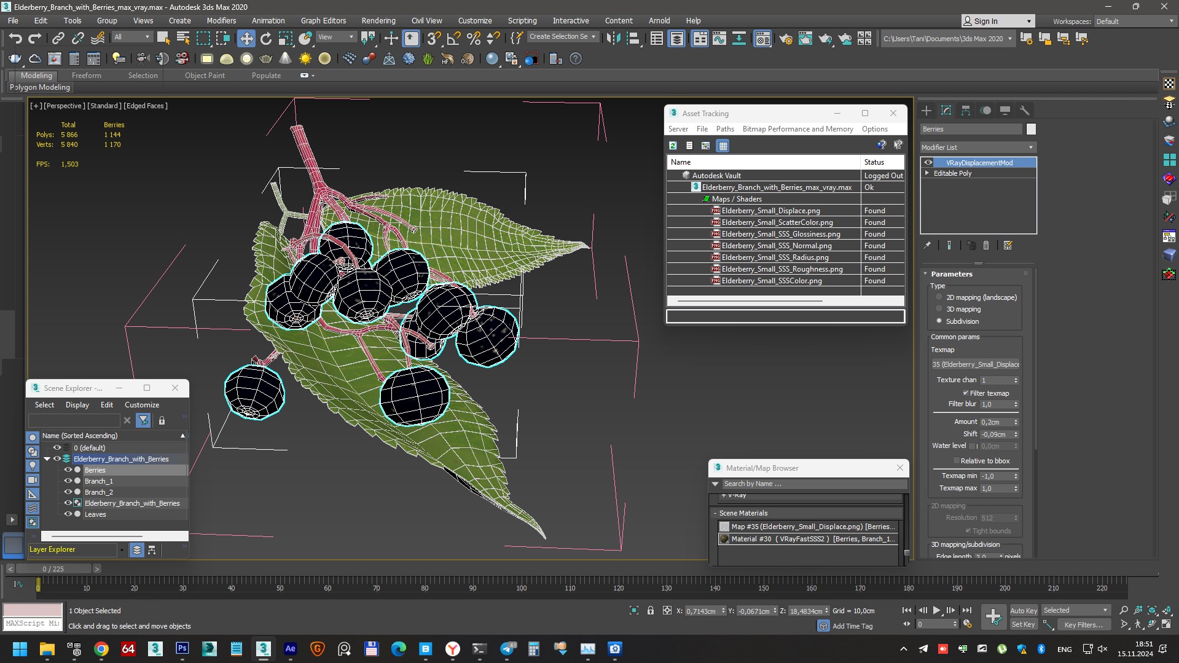Click the Pin Stack icon
This screenshot has width=1179, height=663.
(927, 245)
